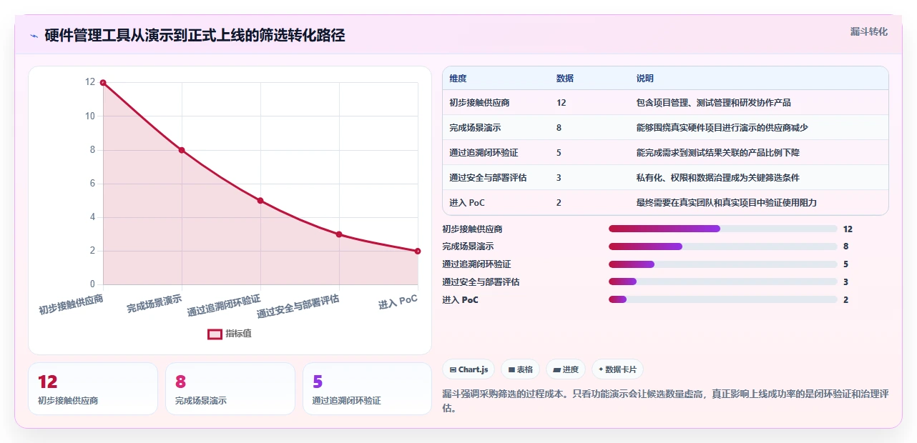Click the value 3 beside the progress bar
This screenshot has height=443, width=917.
point(845,282)
